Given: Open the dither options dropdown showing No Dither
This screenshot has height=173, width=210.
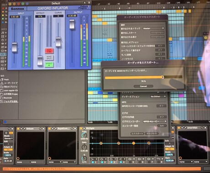Looking at the screenshot, I should click(158, 97).
